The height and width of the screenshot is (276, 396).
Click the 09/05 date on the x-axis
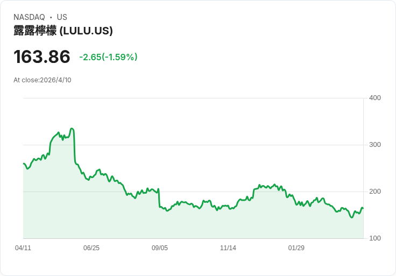[x=160, y=248]
